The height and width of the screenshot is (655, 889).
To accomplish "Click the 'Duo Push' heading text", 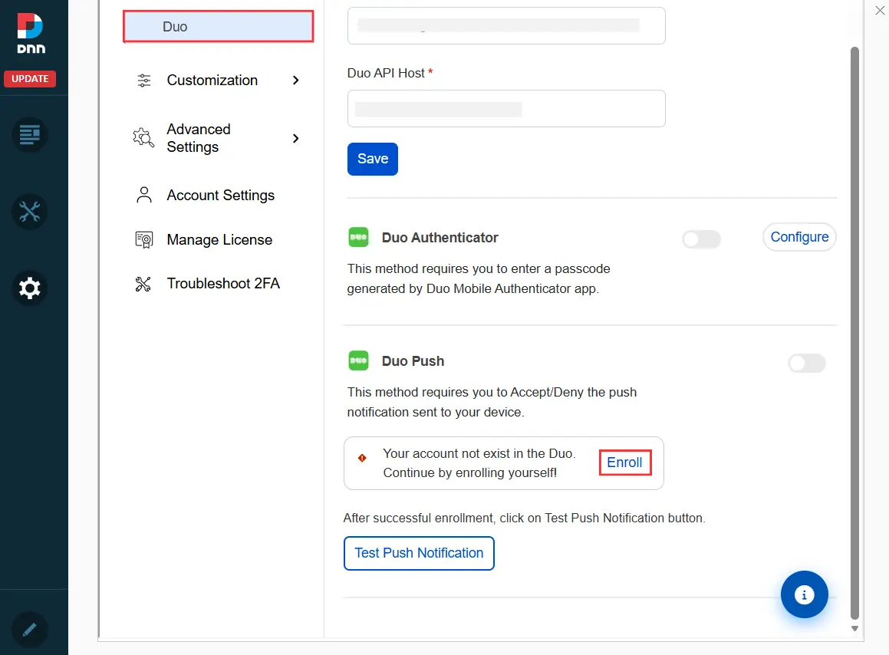I will (413, 361).
